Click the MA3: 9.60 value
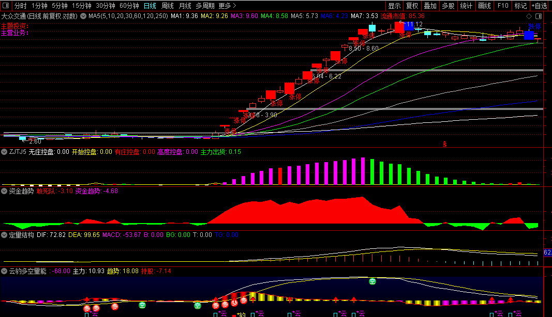552x317 pixels. (244, 16)
